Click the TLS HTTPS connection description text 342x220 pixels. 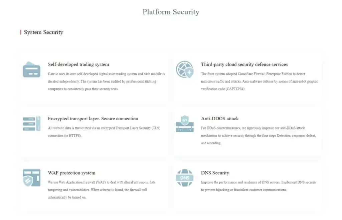tap(104, 132)
